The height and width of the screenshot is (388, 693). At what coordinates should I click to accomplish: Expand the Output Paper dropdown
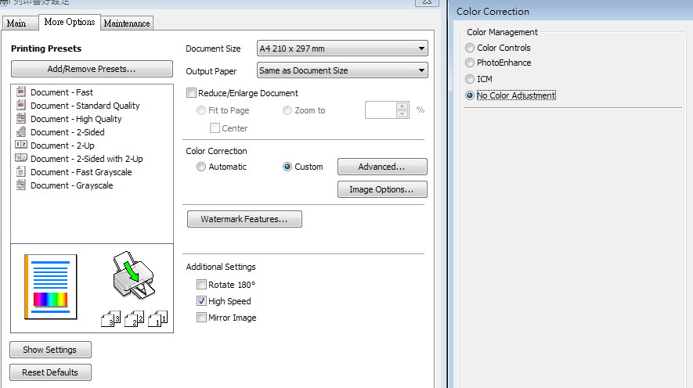(342, 70)
